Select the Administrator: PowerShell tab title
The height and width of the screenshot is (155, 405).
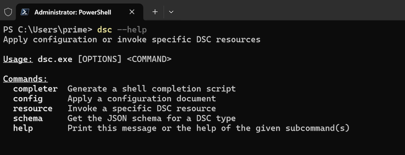point(73,12)
